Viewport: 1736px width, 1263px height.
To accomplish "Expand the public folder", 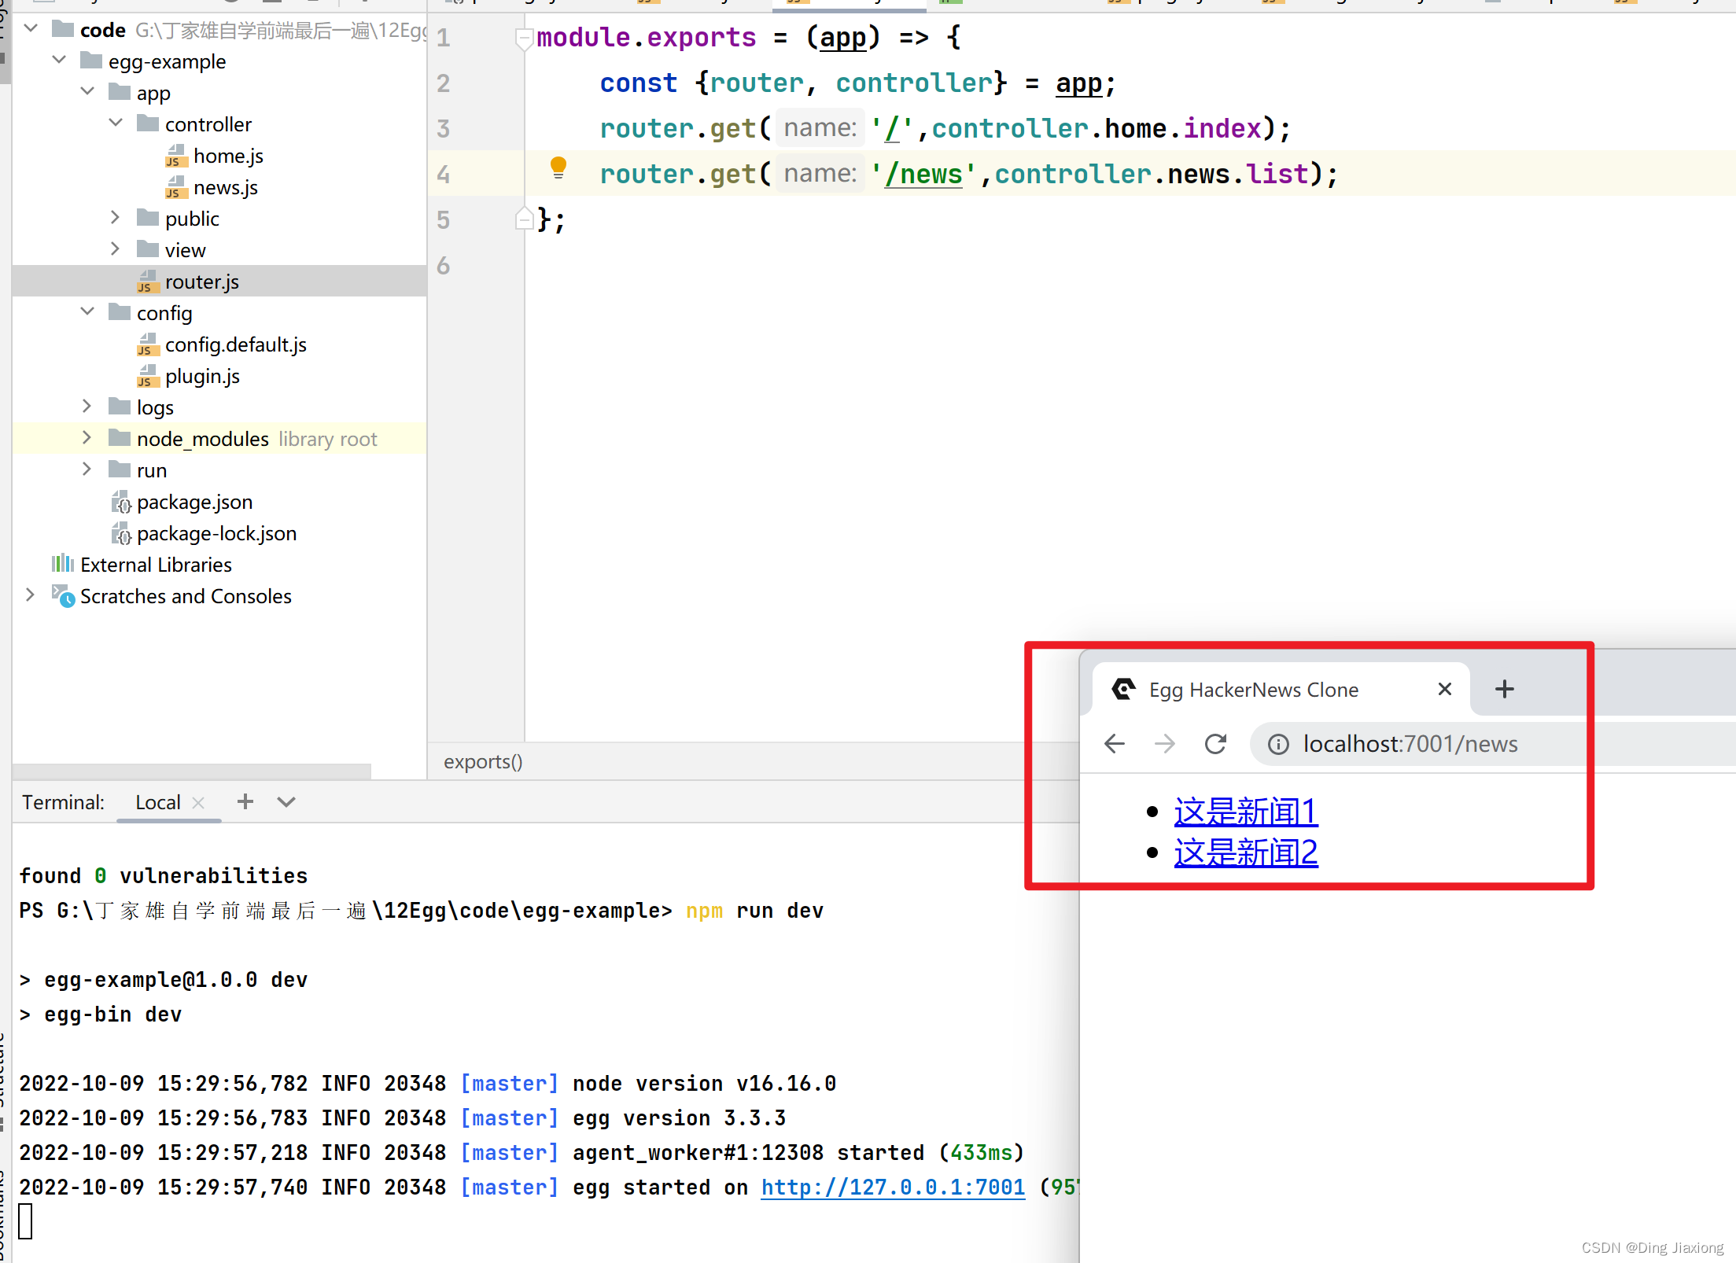I will 116,218.
